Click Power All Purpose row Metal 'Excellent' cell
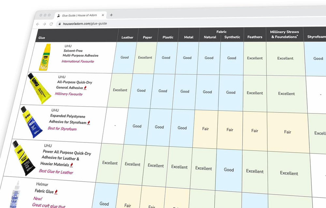The image size is (326, 208). coord(179,167)
